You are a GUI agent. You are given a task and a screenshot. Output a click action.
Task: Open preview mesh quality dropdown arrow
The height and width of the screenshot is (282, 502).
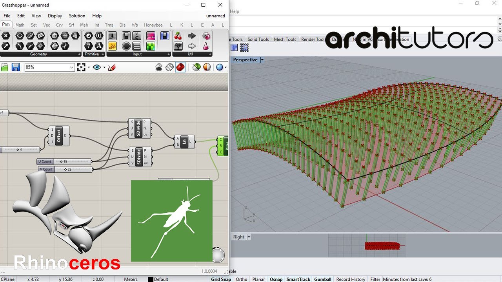(x=226, y=67)
